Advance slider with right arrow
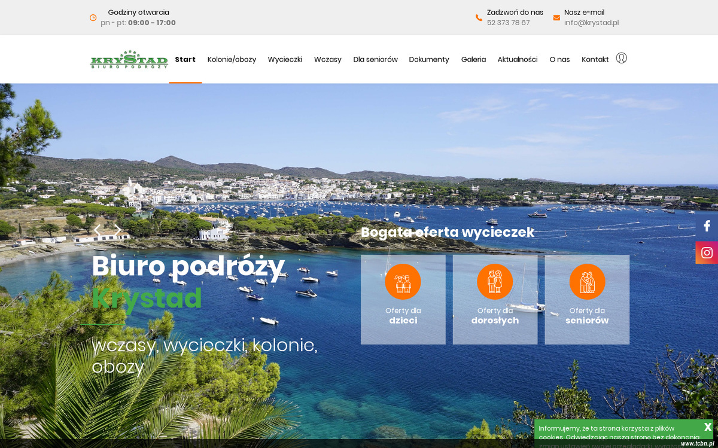Viewport: 718px width, 448px height. (x=117, y=230)
